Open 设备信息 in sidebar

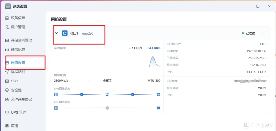click(18, 18)
